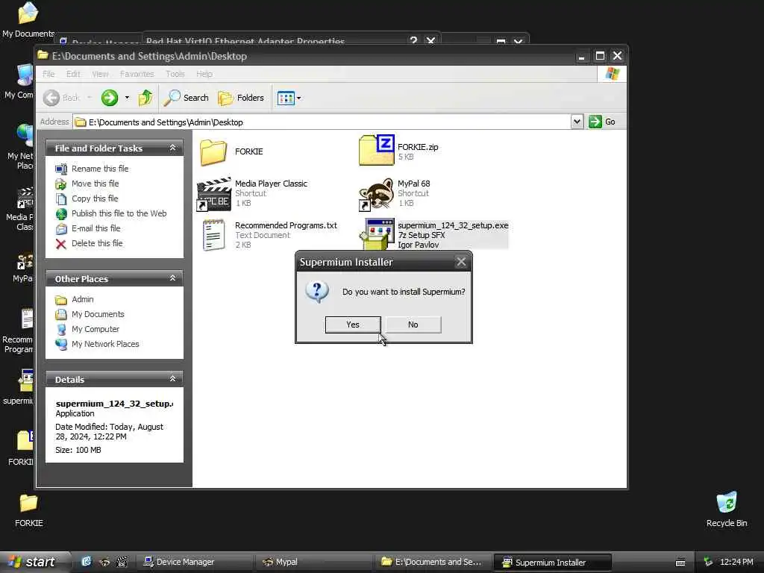The width and height of the screenshot is (764, 573).
Task: Click the Go button beside address
Action: tap(602, 122)
